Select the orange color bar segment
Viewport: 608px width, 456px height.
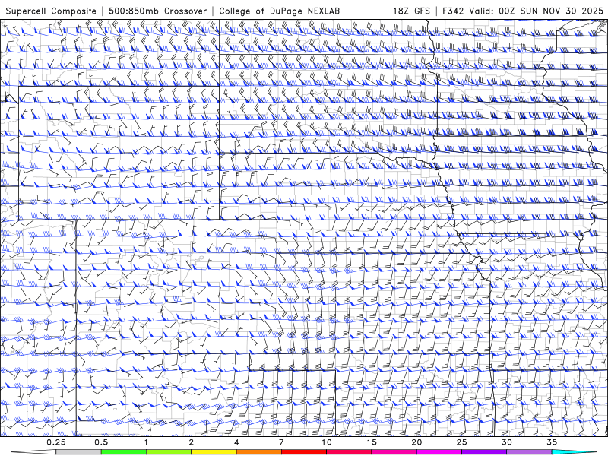pyautogui.click(x=258, y=452)
